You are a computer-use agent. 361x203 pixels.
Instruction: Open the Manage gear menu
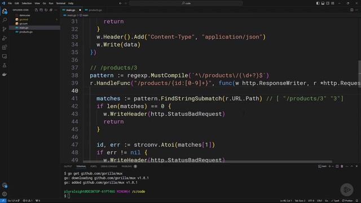(5, 194)
